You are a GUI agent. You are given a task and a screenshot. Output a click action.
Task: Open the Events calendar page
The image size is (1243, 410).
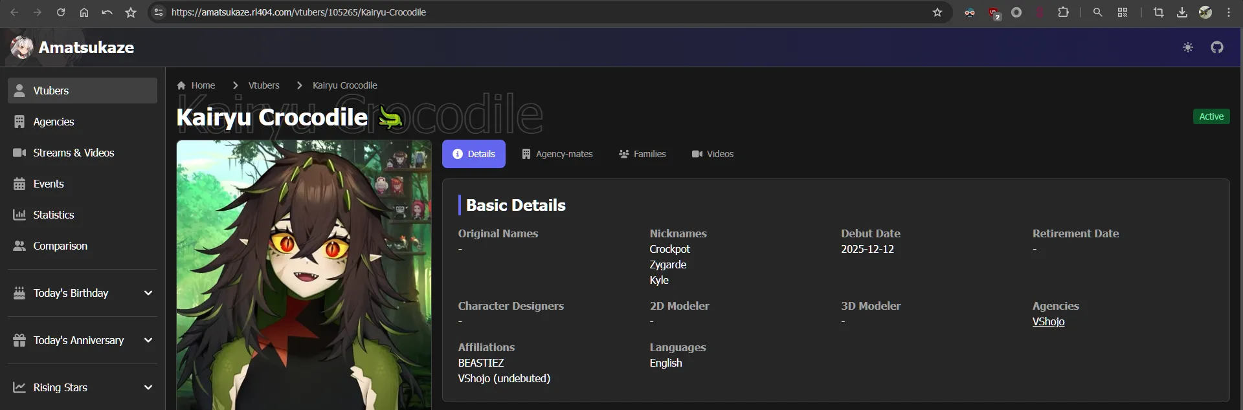tap(49, 184)
